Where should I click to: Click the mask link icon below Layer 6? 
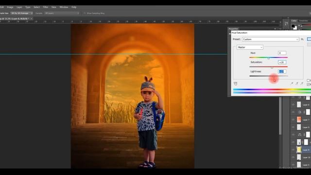[304, 112]
